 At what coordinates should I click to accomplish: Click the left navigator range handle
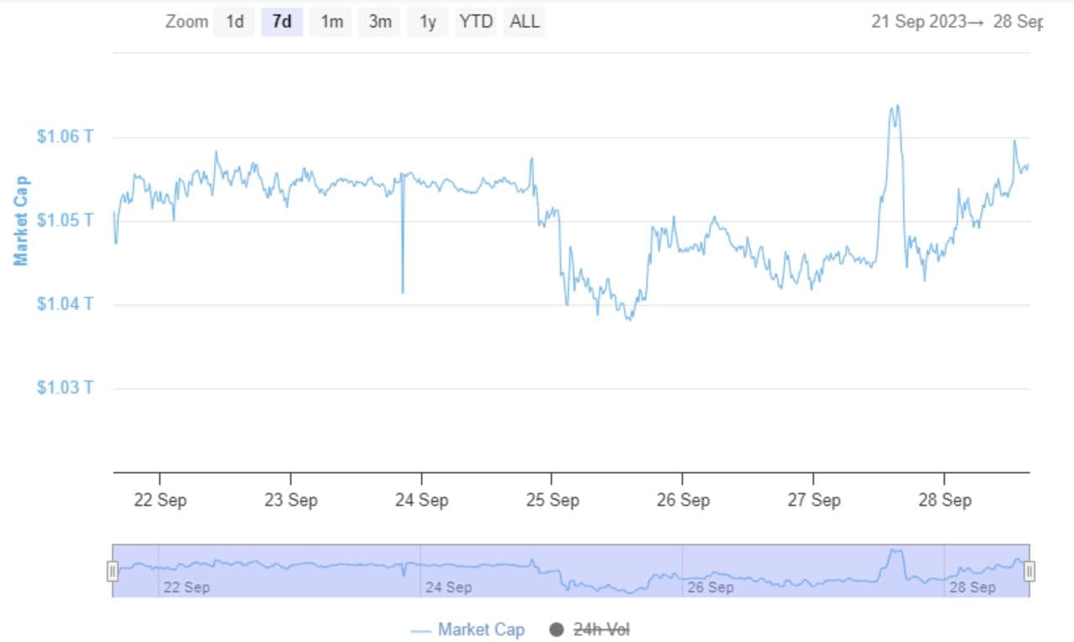click(x=112, y=571)
